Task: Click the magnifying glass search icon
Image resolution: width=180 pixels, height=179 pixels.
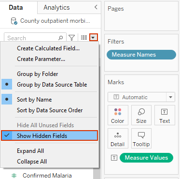Action: coord(60,38)
